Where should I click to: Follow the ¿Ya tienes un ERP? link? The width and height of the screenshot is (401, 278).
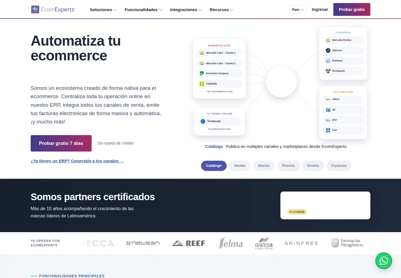pos(77,161)
